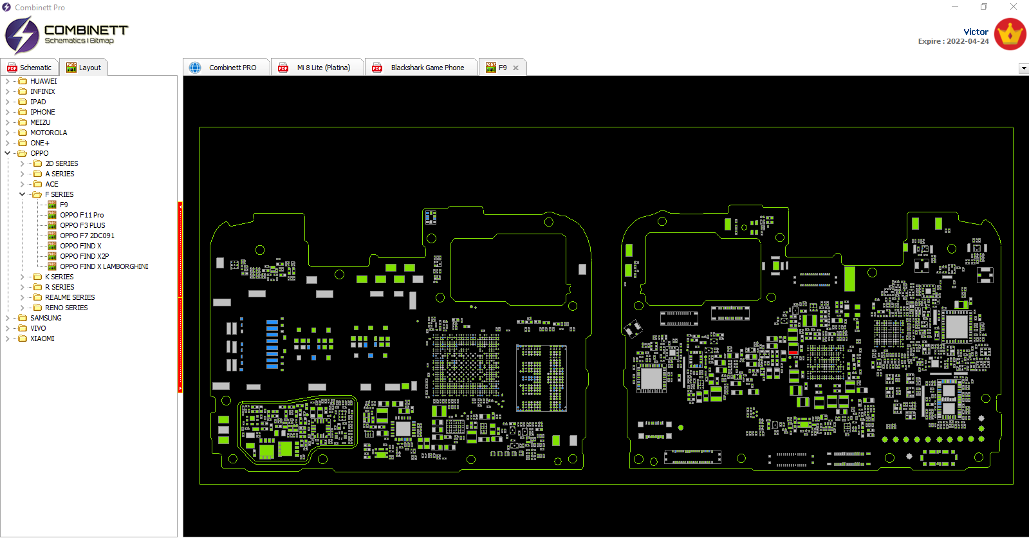Expand the R SERIES folder
Image resolution: width=1029 pixels, height=538 pixels.
click(x=22, y=287)
